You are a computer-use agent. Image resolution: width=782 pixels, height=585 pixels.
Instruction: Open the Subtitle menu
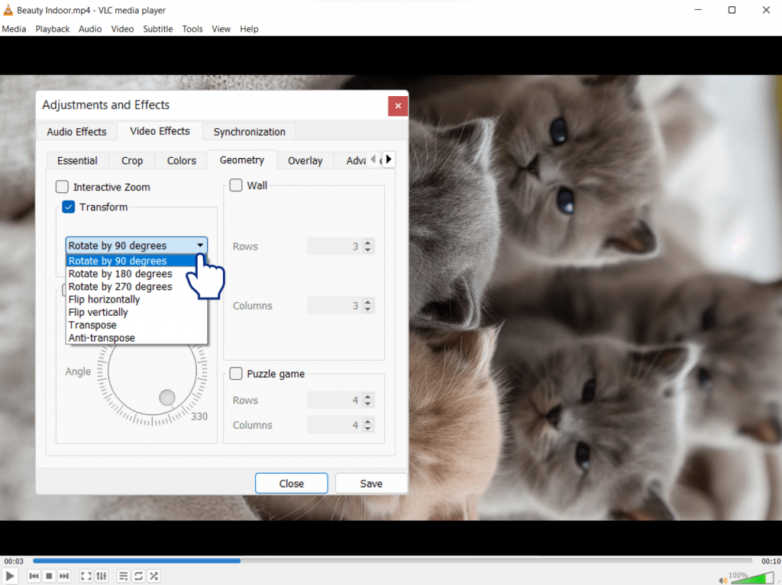[157, 29]
